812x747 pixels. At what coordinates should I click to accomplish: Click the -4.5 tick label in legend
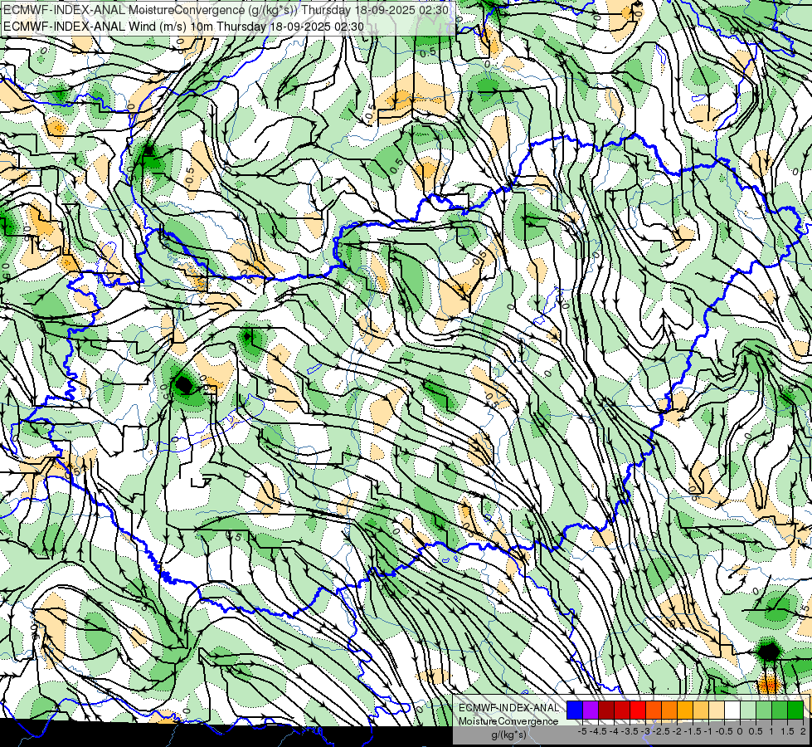(598, 731)
